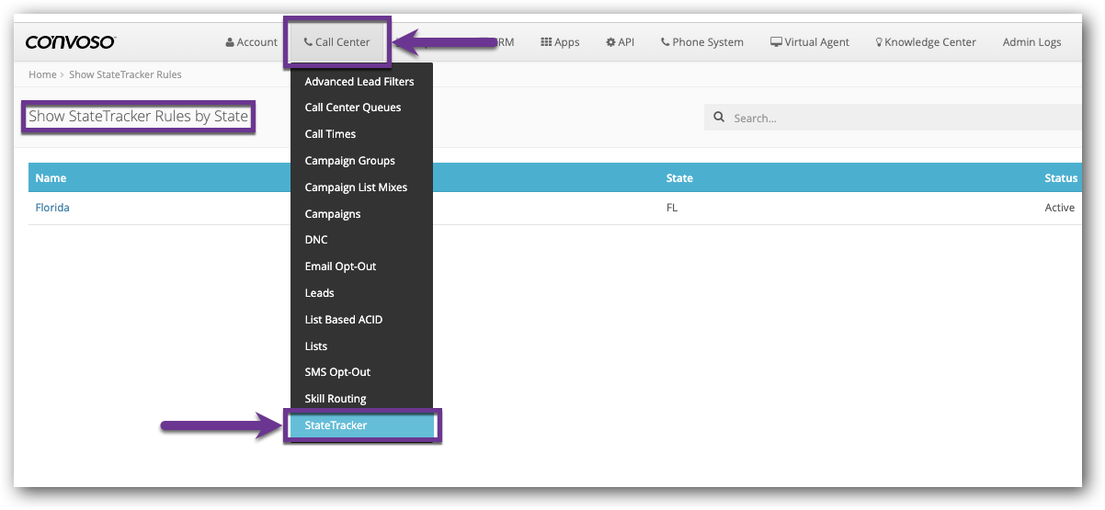Select Campaigns from Call Center menu
The image size is (1105, 510).
pyautogui.click(x=333, y=214)
